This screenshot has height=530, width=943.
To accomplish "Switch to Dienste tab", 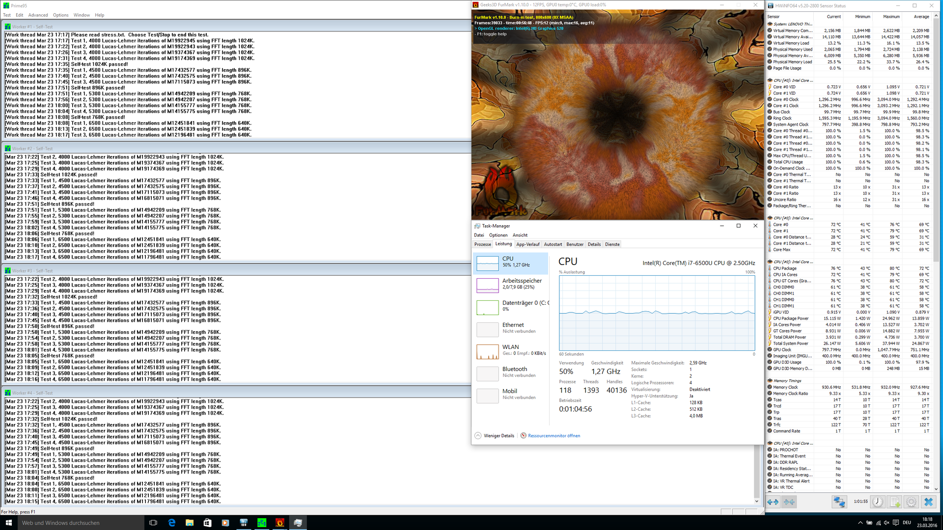I will (x=612, y=244).
